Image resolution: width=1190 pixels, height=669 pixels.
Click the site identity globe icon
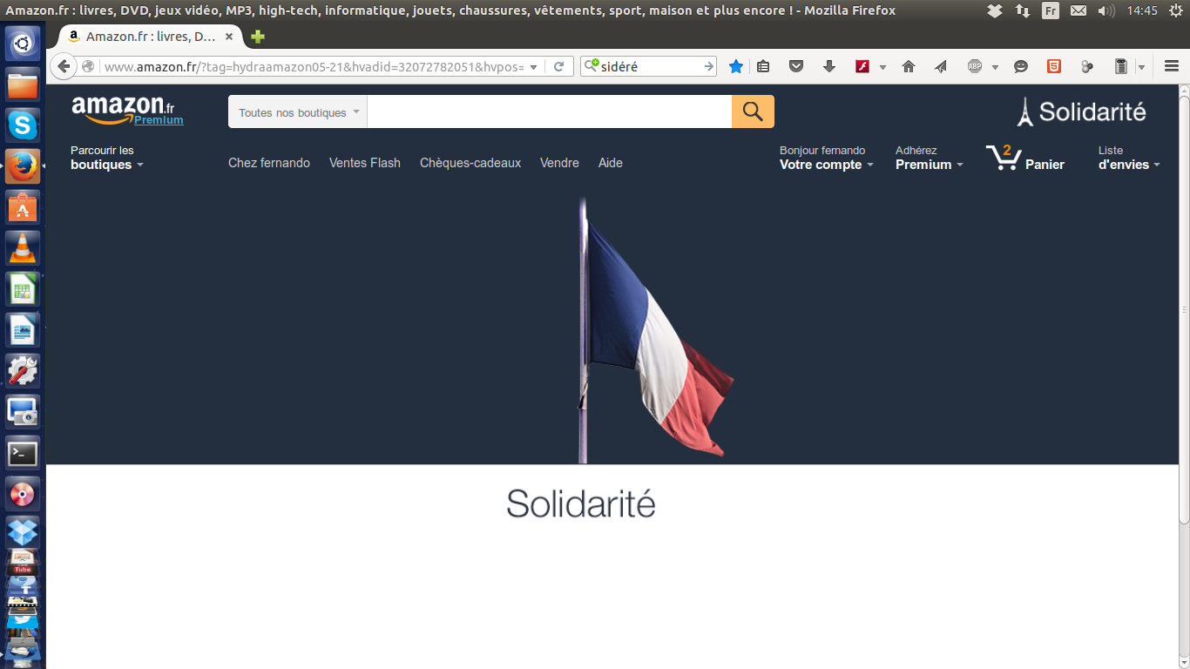pos(88,66)
